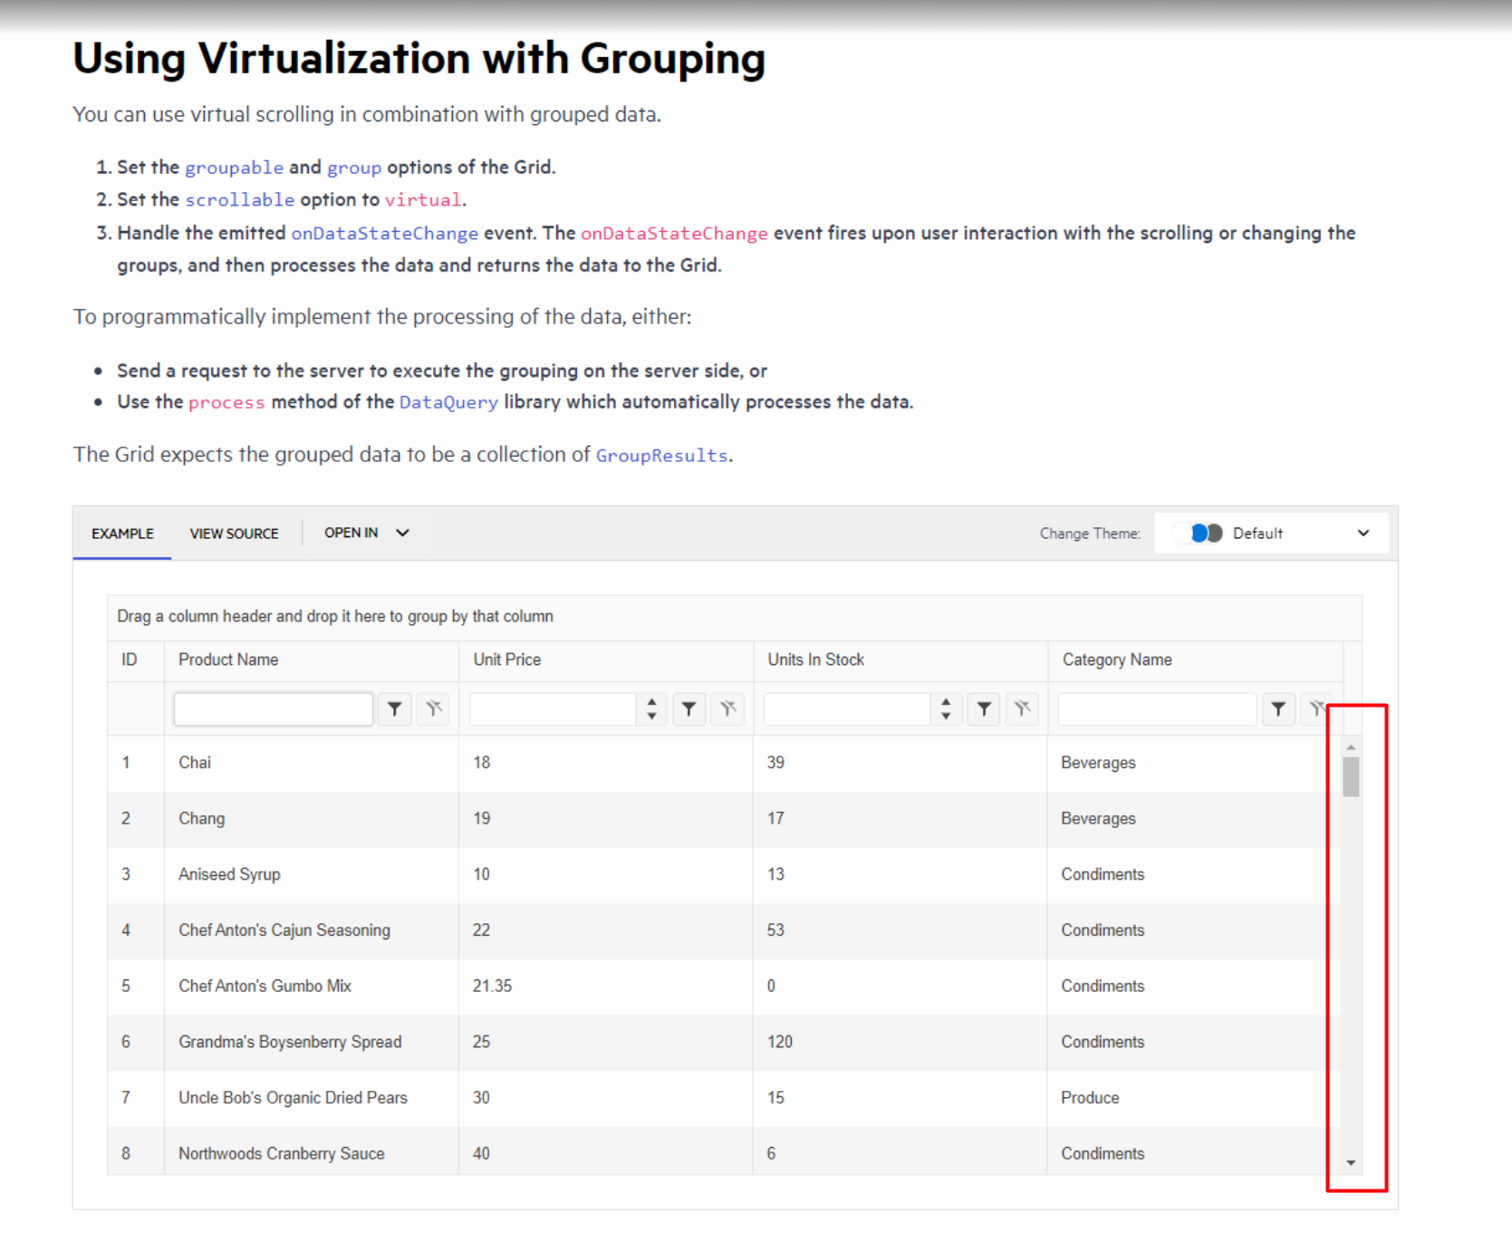Screen dimensions: 1512x1233
Task: Open Unit Price filter operator menu
Action: (x=689, y=709)
